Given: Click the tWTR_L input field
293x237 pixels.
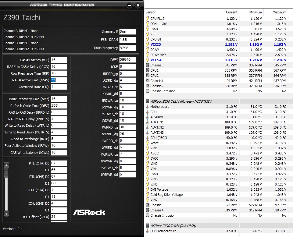Looking at the screenshot, I should point(59,126).
